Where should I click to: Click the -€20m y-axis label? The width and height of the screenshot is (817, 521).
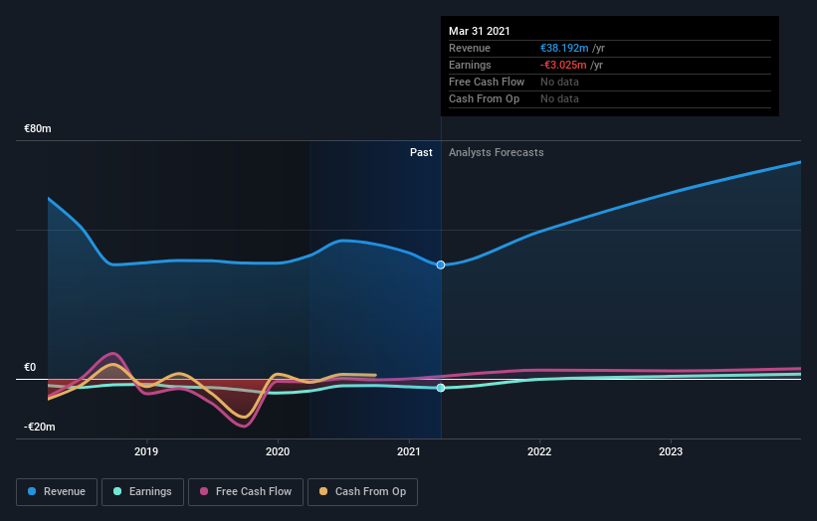pyautogui.click(x=40, y=427)
